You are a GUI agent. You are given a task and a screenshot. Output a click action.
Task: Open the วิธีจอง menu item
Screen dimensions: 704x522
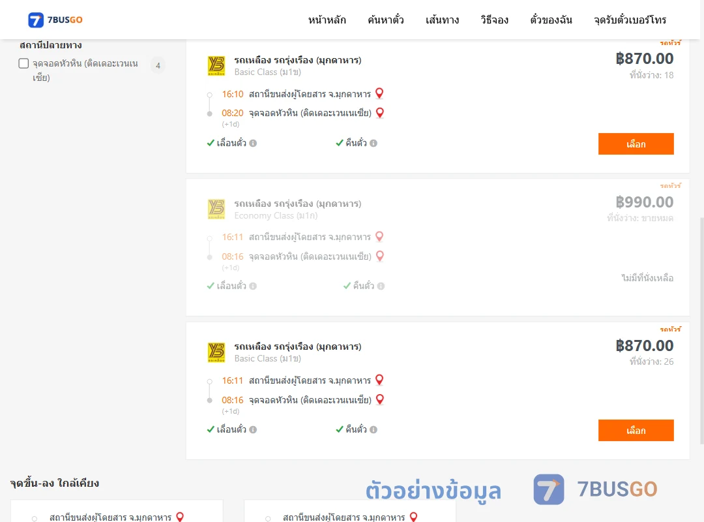coord(494,20)
